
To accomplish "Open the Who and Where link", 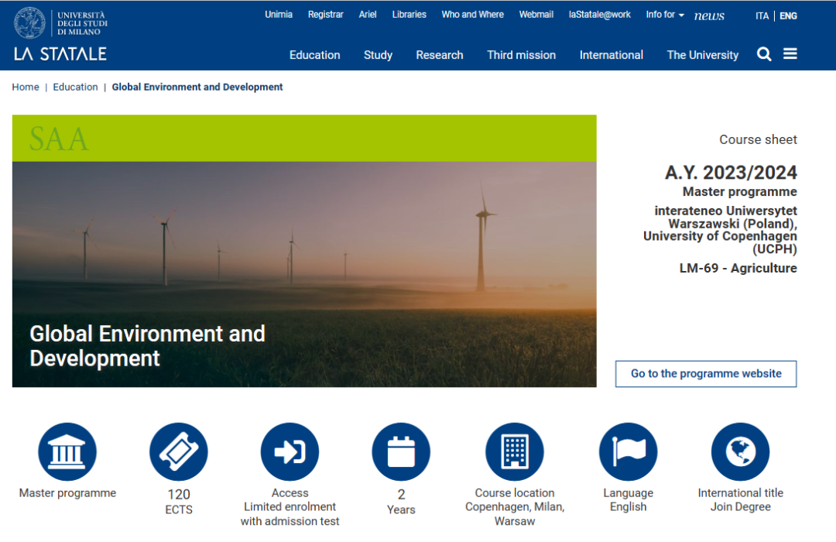I will coord(472,15).
